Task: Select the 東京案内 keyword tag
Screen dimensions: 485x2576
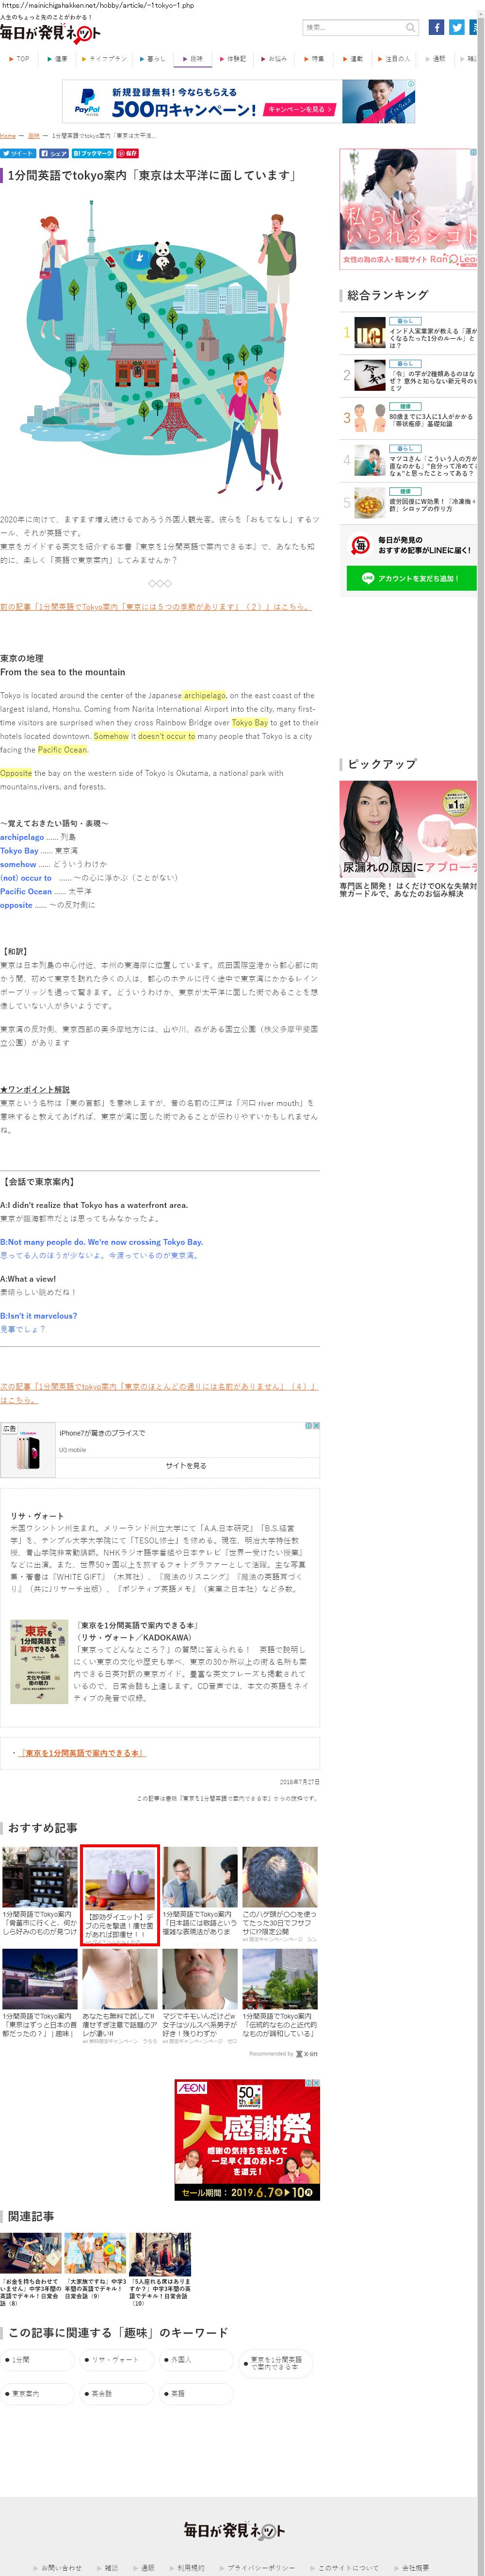Action: 38,2393
